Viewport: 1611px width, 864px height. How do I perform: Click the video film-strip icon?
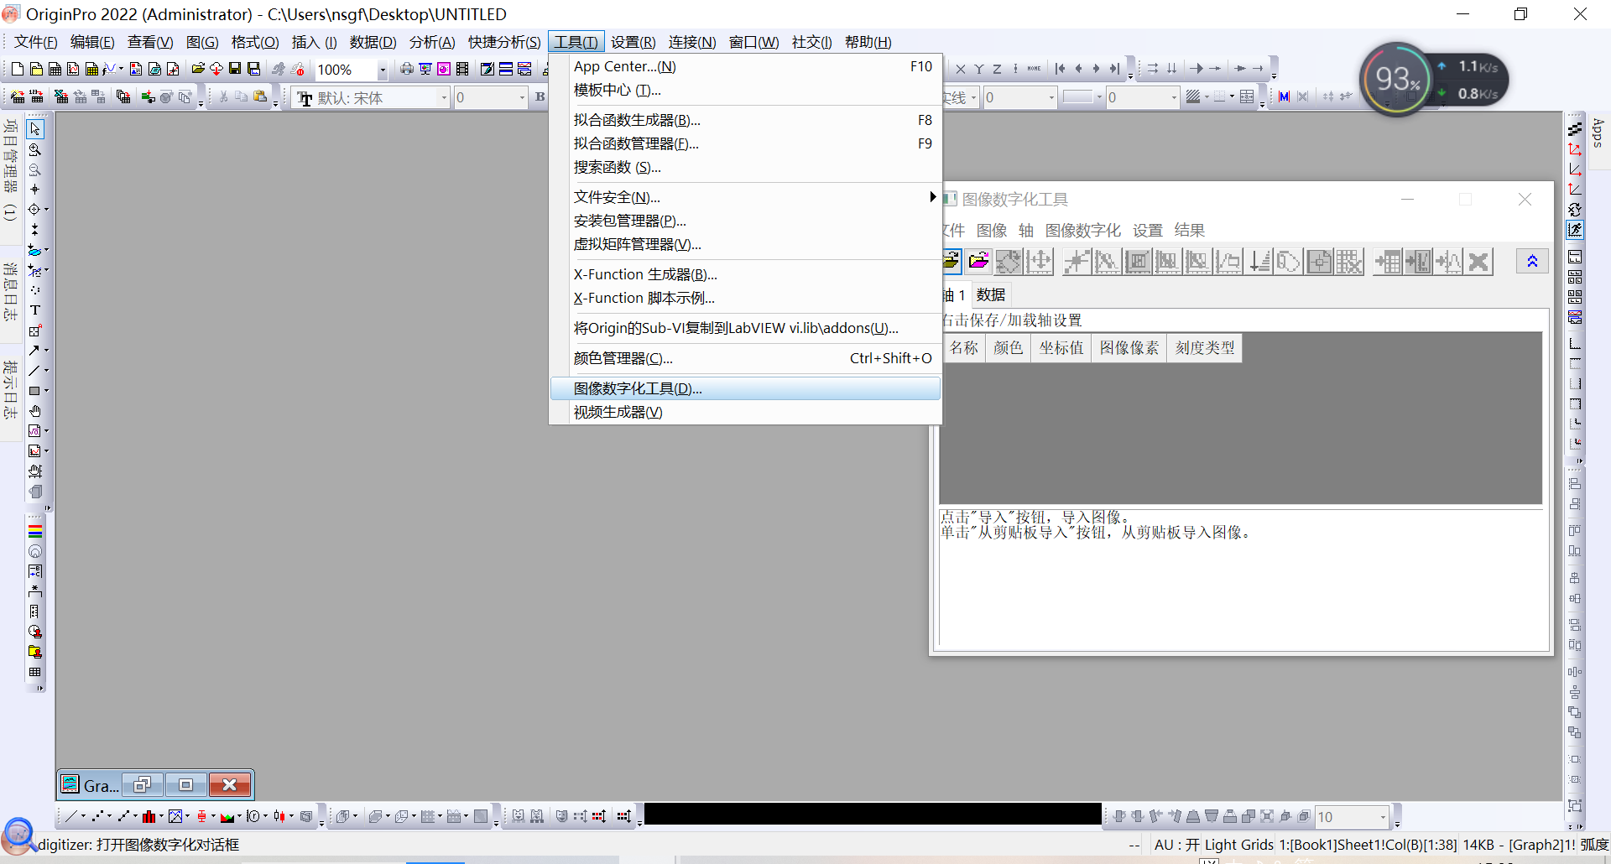[x=462, y=69]
